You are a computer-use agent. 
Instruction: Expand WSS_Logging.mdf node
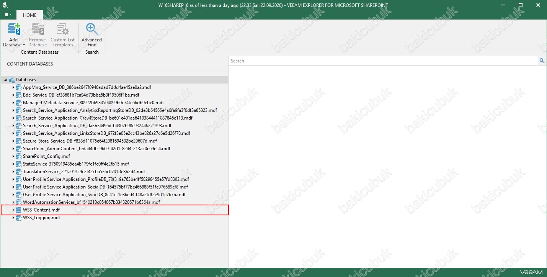(13, 218)
